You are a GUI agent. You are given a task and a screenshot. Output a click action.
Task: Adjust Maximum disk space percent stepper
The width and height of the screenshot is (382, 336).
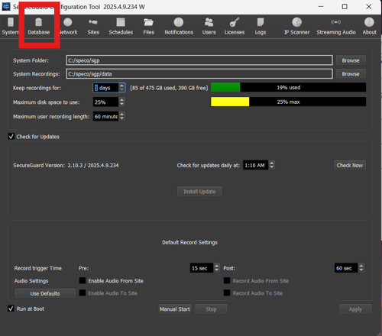click(x=122, y=102)
